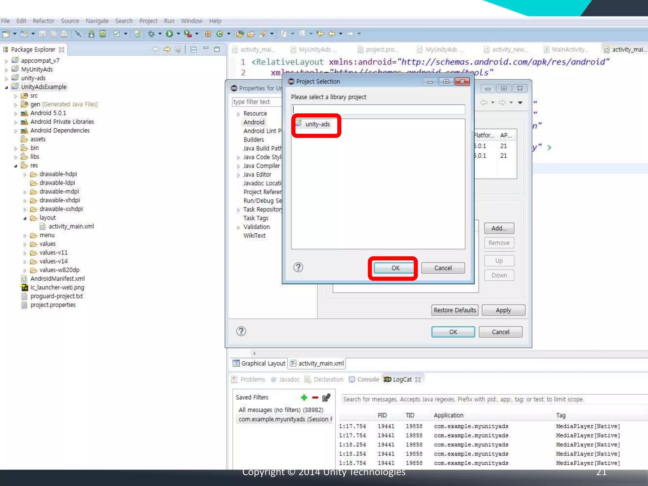
Task: Click the Open Type toolbar icon
Action: tap(240, 34)
